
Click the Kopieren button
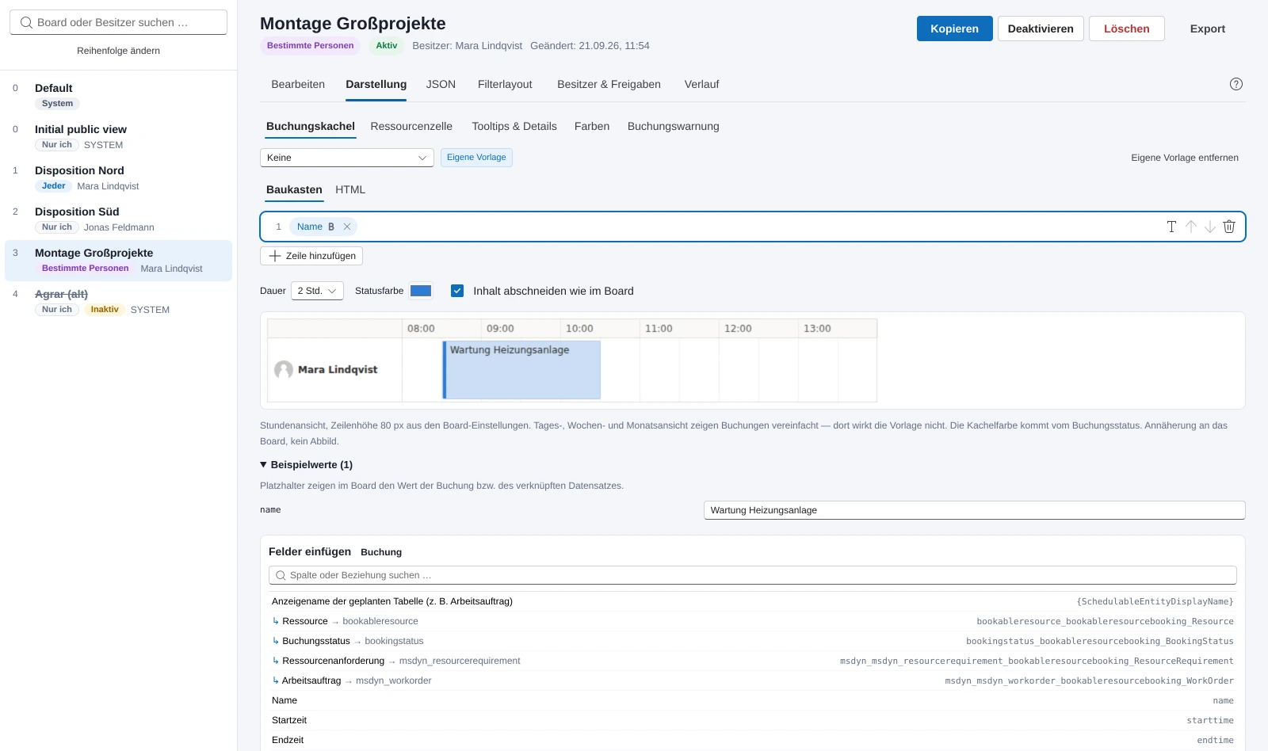click(x=954, y=29)
